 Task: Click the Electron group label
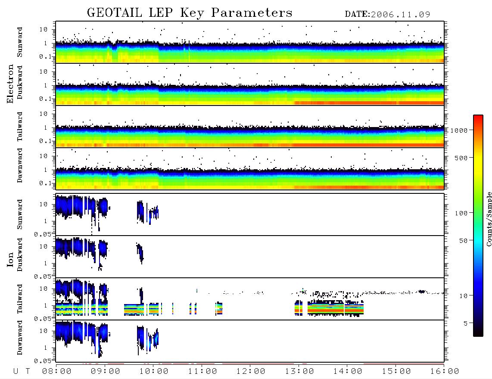[x=10, y=84]
